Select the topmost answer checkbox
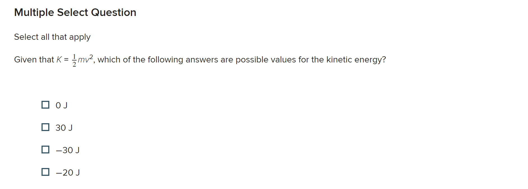Viewport: 528px width, 189px height. click(x=45, y=105)
